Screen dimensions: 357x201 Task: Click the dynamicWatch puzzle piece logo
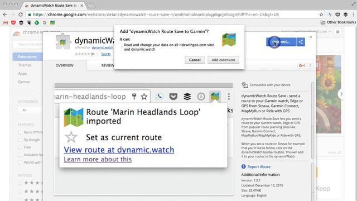[63, 41]
